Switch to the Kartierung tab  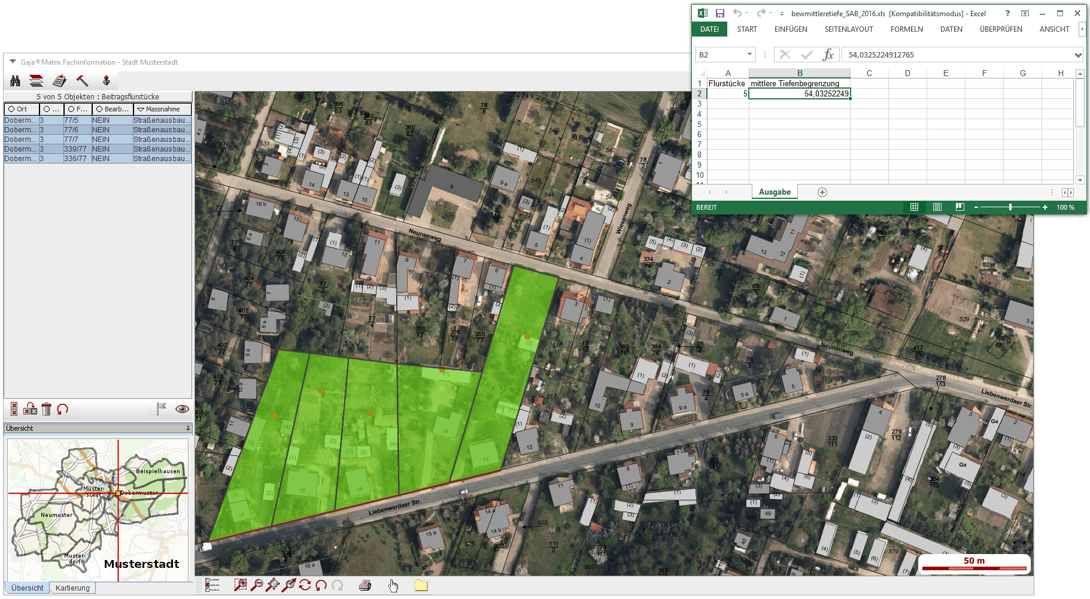72,588
